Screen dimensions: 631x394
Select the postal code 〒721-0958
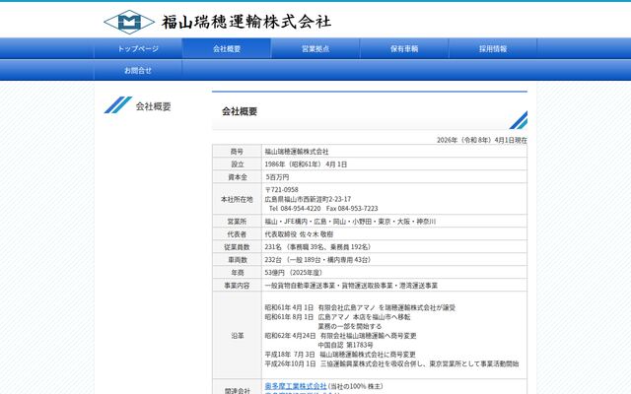pos(281,189)
